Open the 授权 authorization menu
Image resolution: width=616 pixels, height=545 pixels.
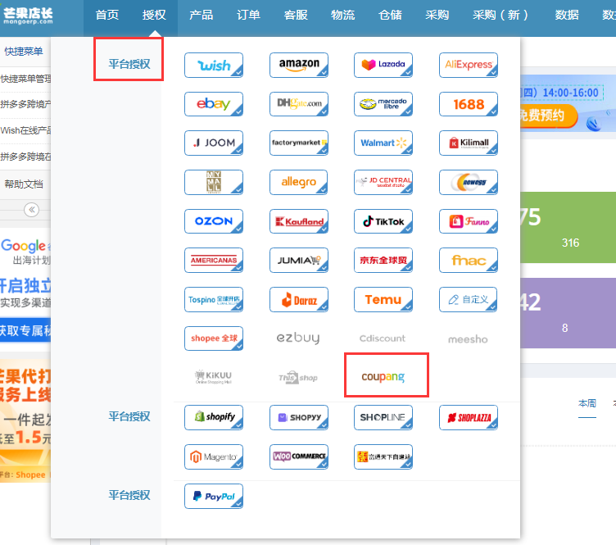click(x=154, y=15)
